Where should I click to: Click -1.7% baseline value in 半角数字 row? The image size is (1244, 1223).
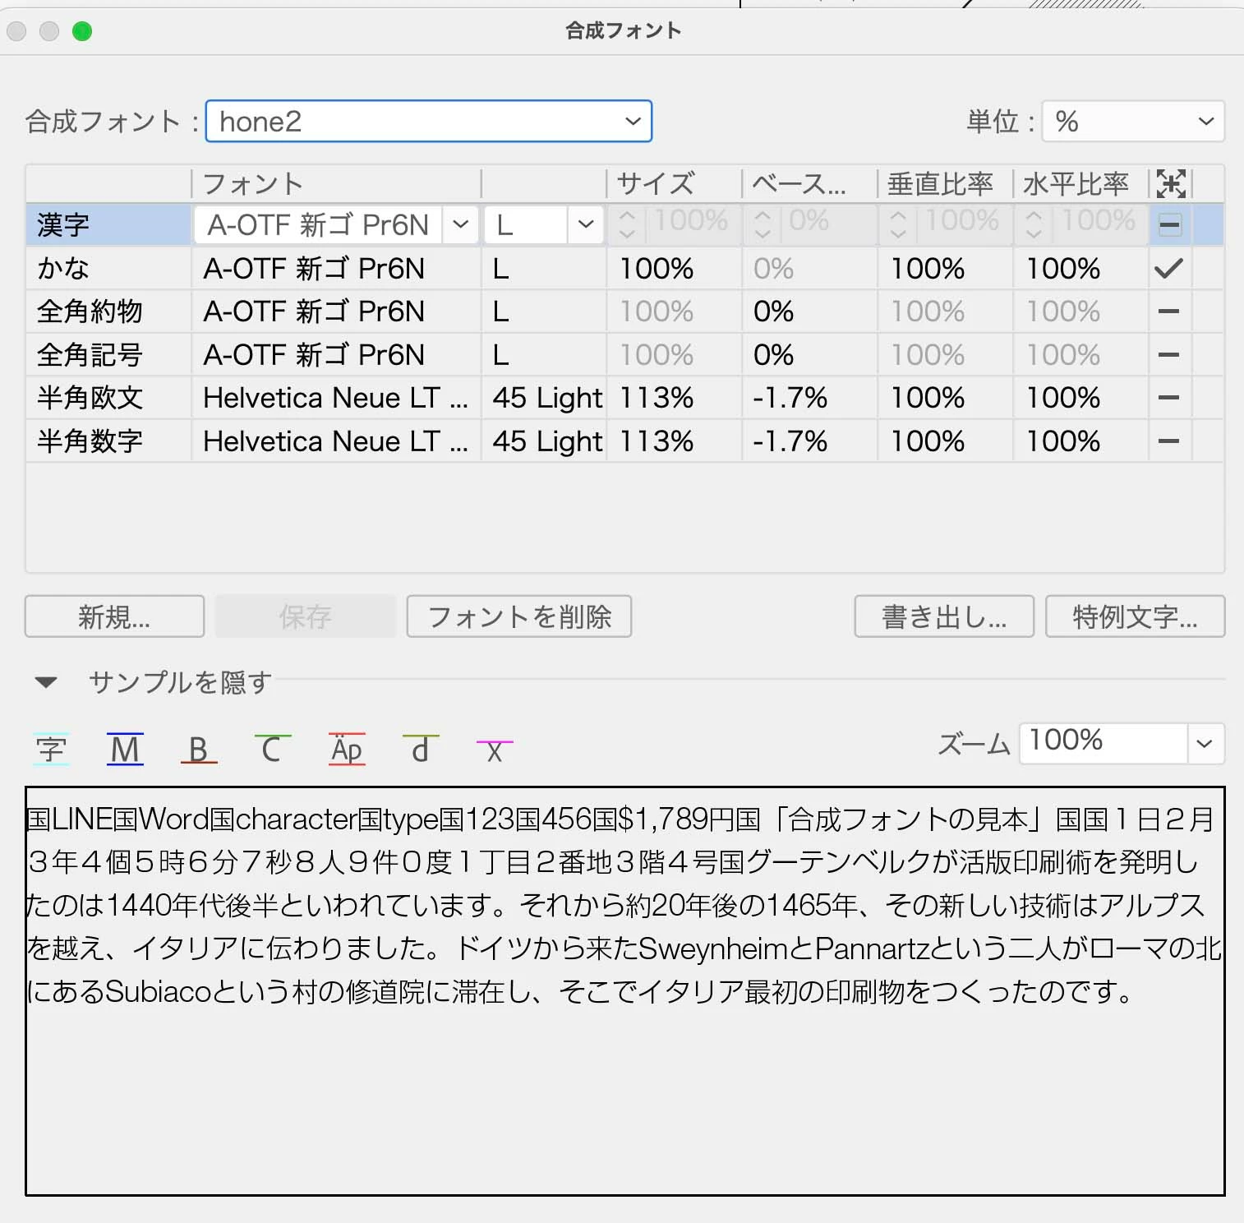tap(790, 441)
